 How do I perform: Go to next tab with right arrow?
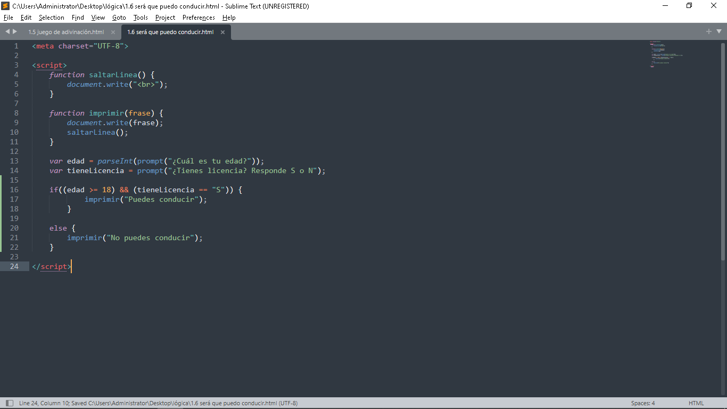(x=15, y=31)
